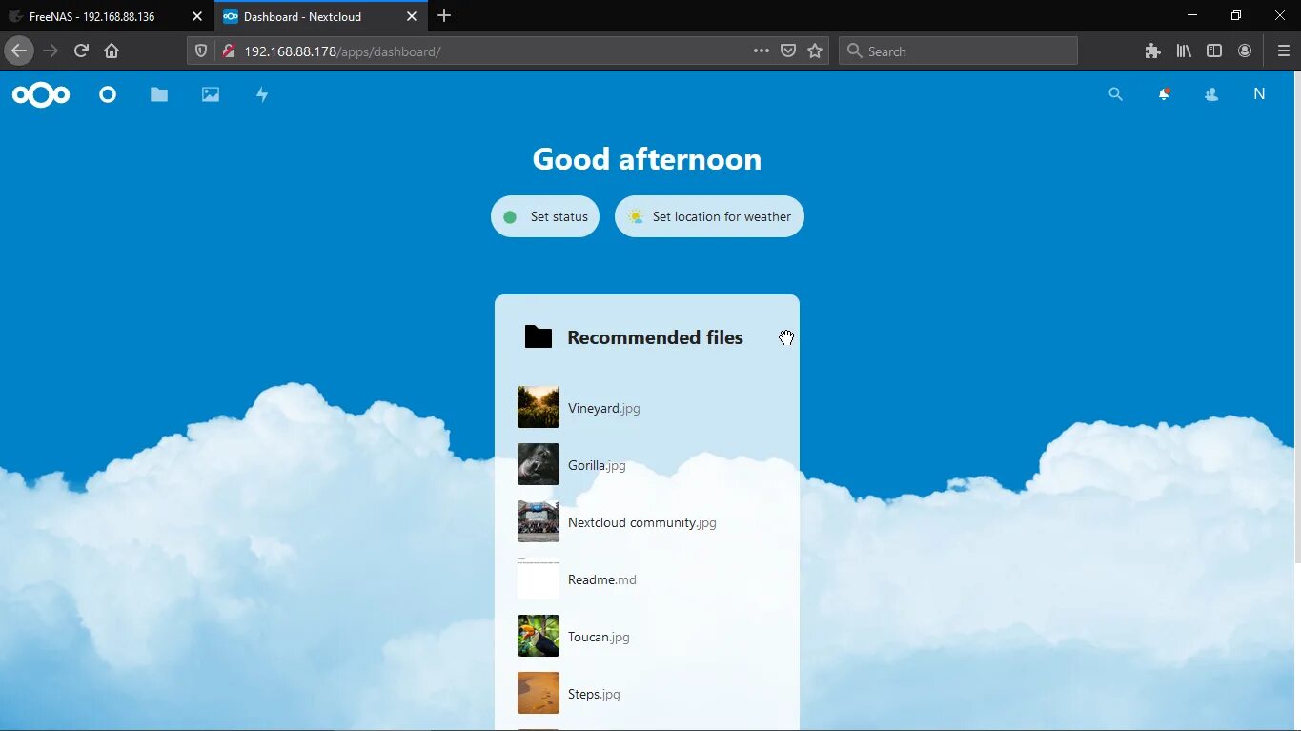Open the Readme.md file
Screen dimensions: 1301x731
tap(647, 579)
